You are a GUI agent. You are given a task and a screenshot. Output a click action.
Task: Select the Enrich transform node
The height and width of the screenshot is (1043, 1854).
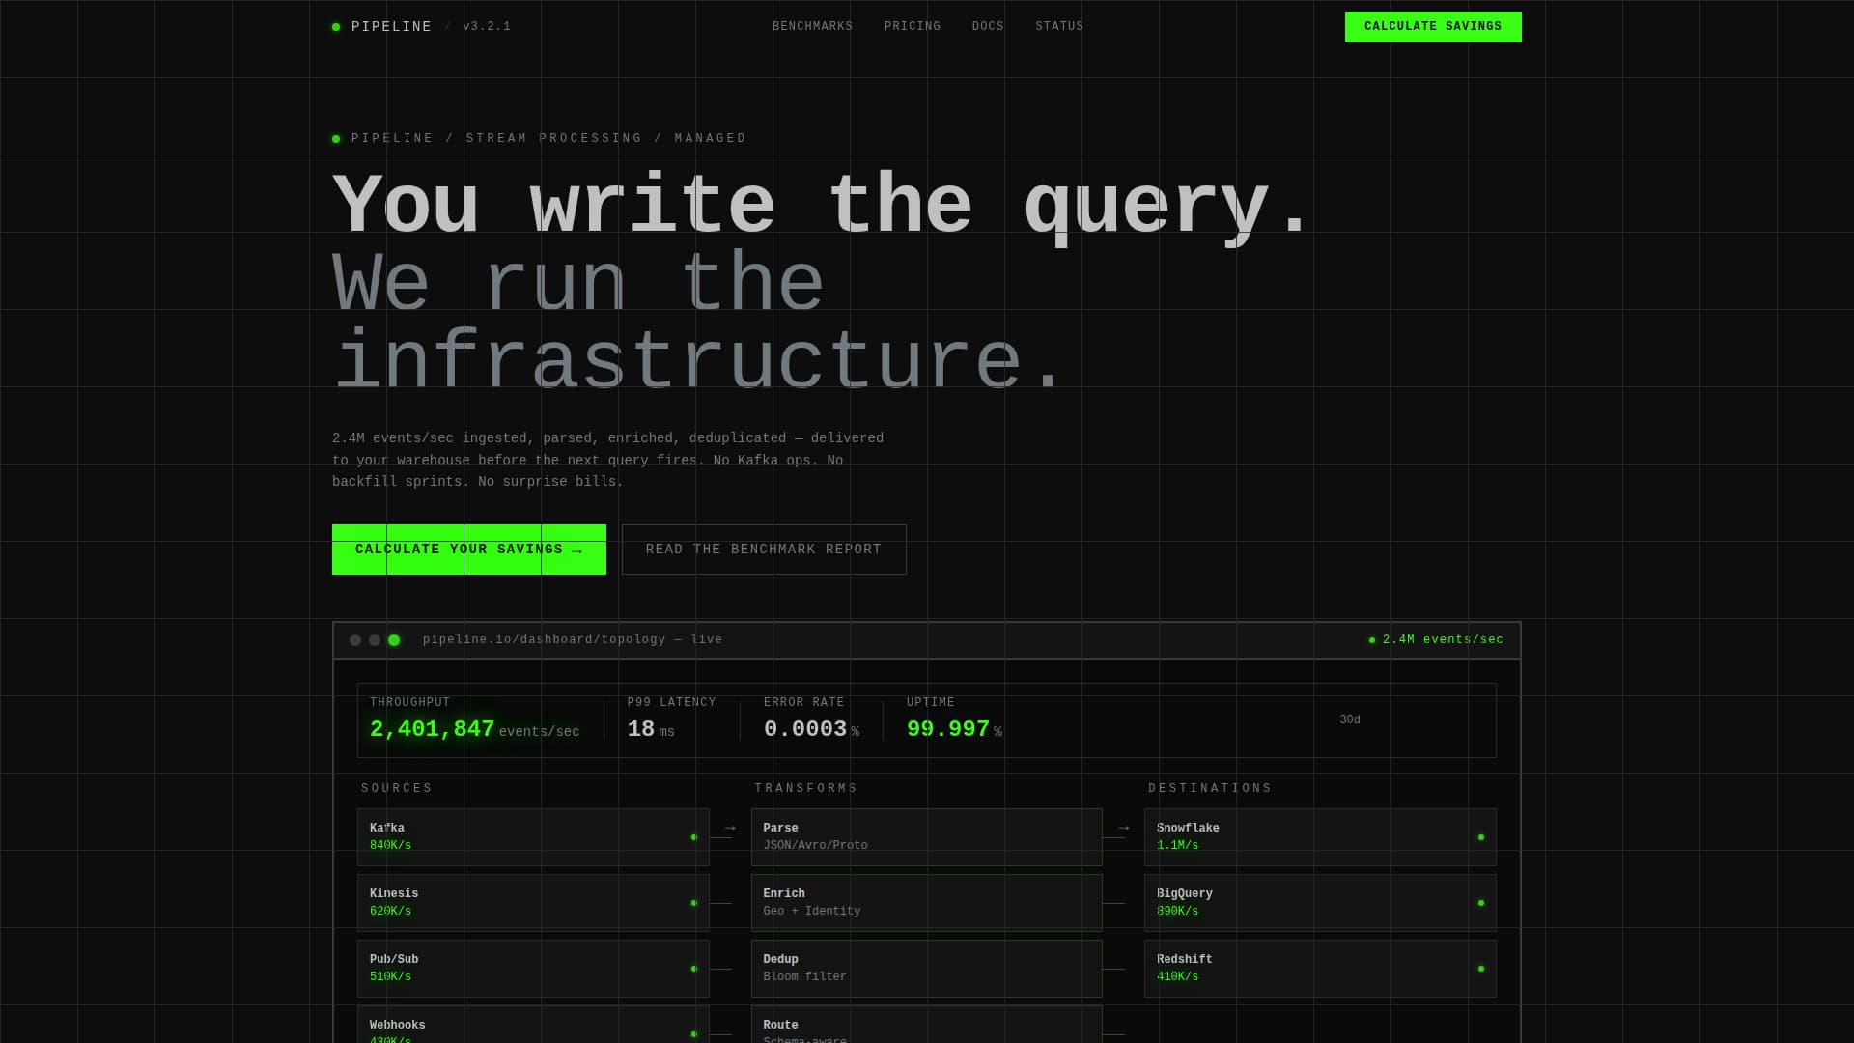(x=927, y=903)
